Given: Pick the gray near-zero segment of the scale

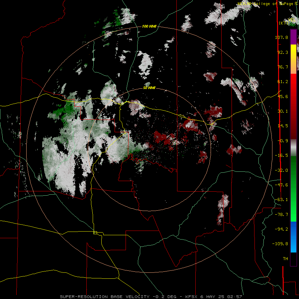Looking at the screenshot, I should point(293,148).
